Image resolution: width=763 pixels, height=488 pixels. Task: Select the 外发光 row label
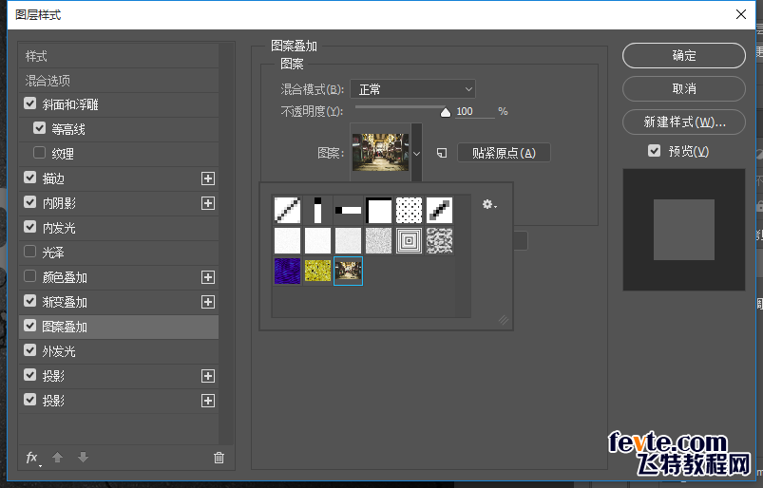click(59, 351)
